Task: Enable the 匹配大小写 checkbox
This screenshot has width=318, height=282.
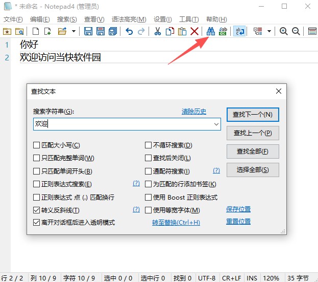Action: (37, 145)
